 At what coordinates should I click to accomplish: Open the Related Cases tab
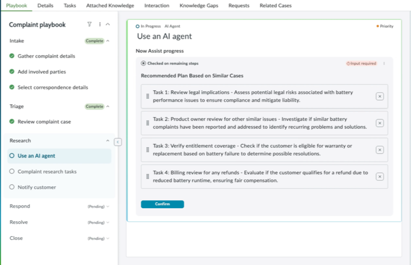pyautogui.click(x=275, y=6)
